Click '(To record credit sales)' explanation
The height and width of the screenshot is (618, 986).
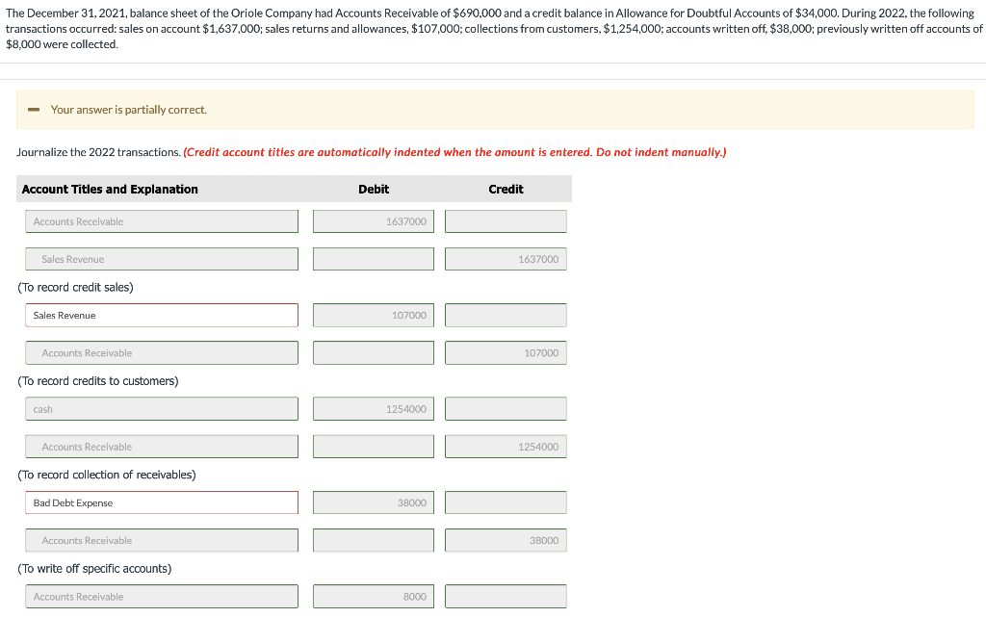click(x=75, y=287)
